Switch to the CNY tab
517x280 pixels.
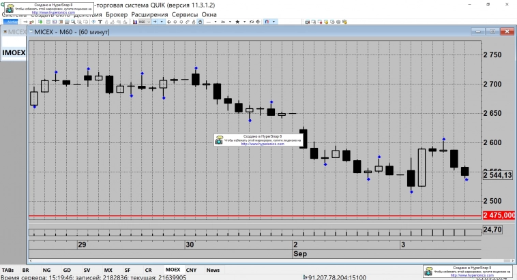191,270
